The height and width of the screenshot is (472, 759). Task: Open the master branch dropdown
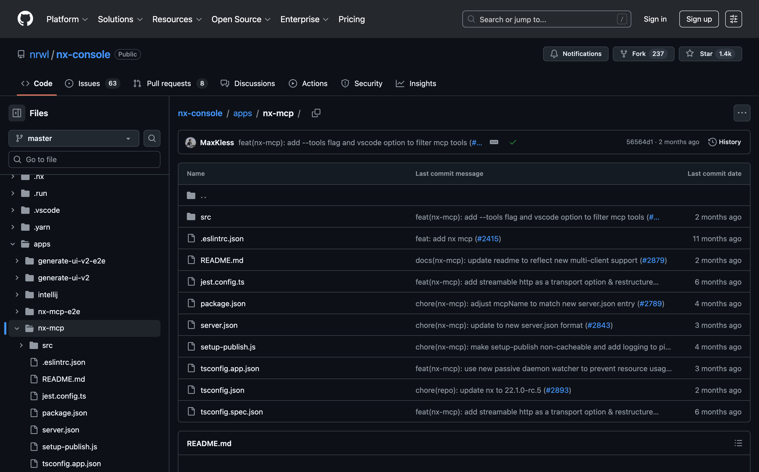coord(74,138)
